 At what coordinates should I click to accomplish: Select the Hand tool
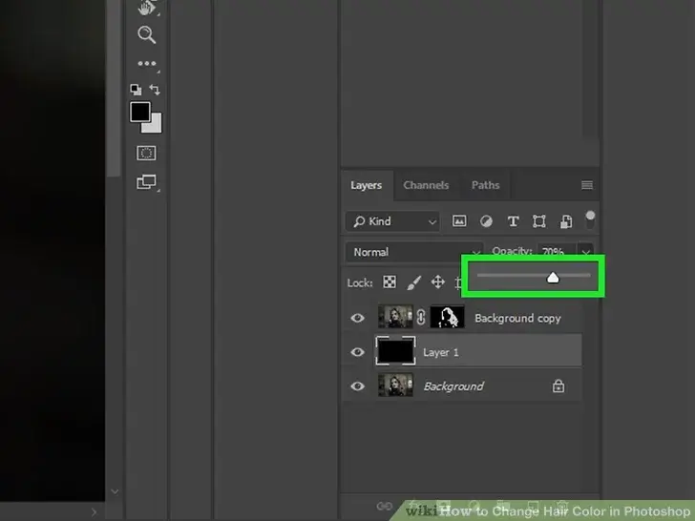146,8
